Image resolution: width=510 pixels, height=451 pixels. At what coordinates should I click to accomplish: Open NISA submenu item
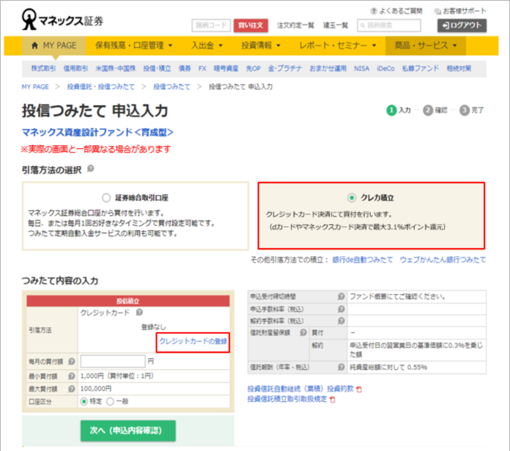(361, 68)
